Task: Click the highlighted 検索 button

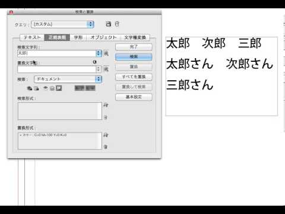Action: pyautogui.click(x=134, y=57)
